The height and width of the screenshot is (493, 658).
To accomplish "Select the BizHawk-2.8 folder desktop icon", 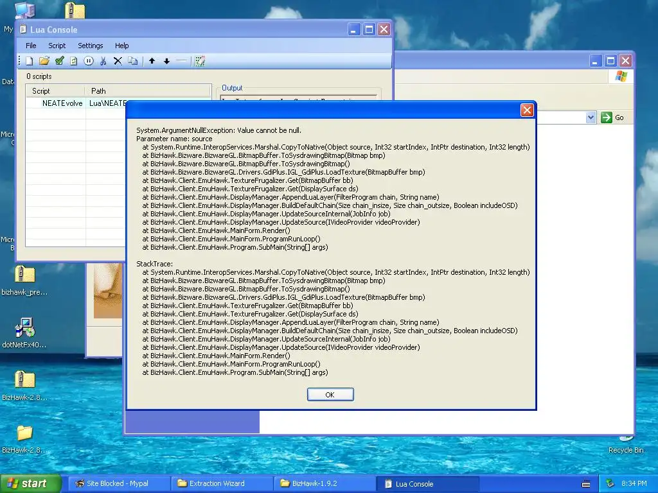I will pos(25,433).
